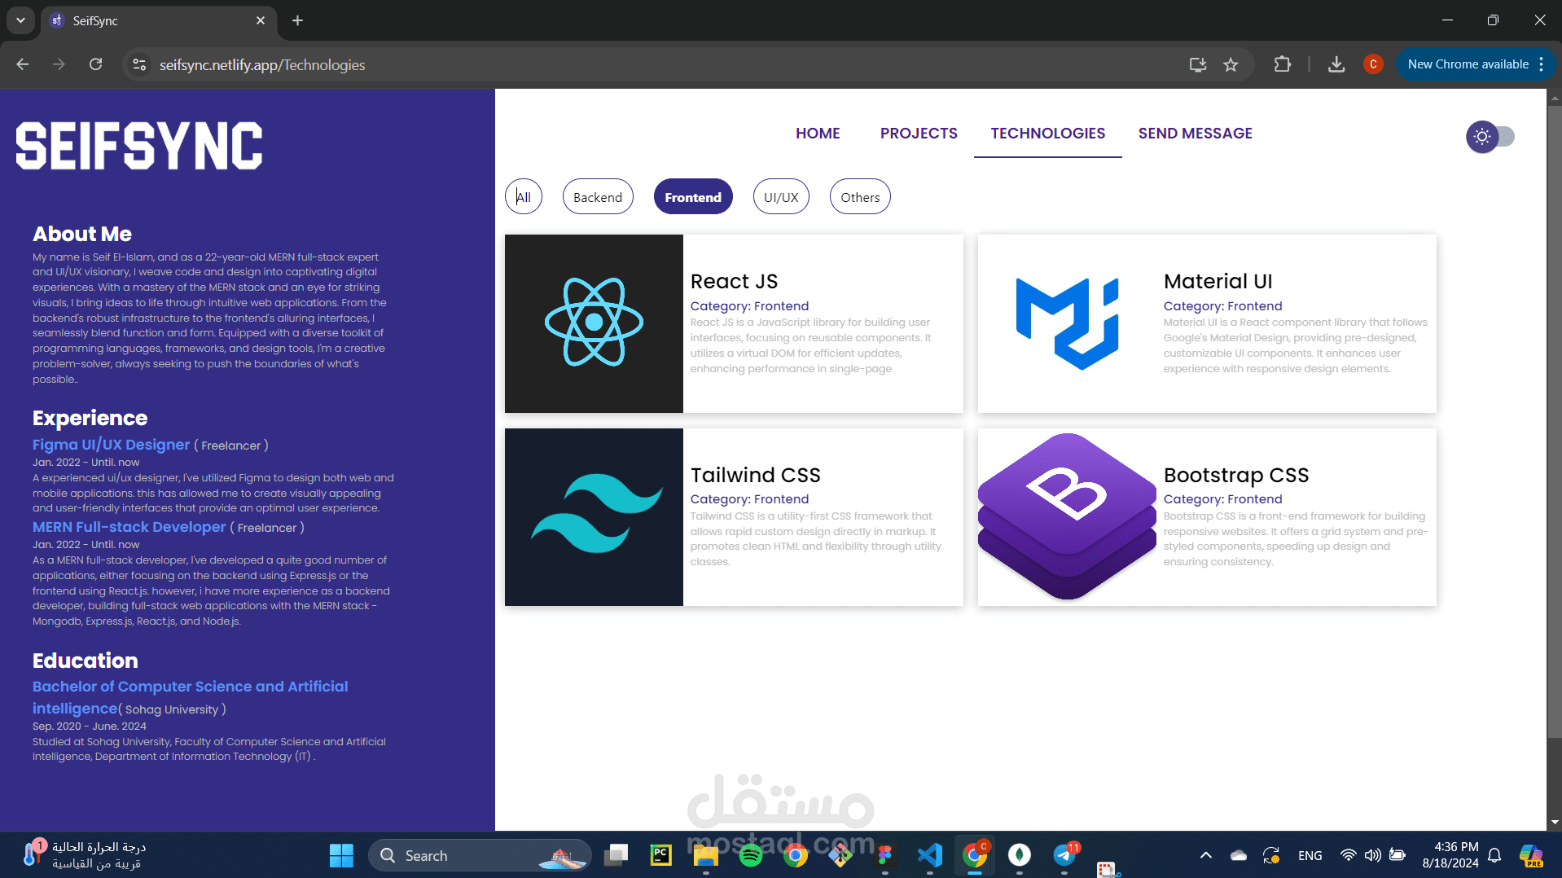Click New Chrome available update button

point(1468,64)
